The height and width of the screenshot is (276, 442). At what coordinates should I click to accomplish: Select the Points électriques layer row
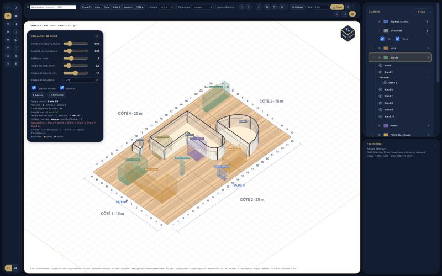(400, 135)
